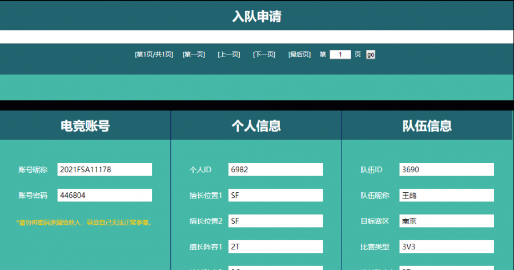Click the 目标赛区 input field
Screen dimensions: 514x270
[x=447, y=221]
